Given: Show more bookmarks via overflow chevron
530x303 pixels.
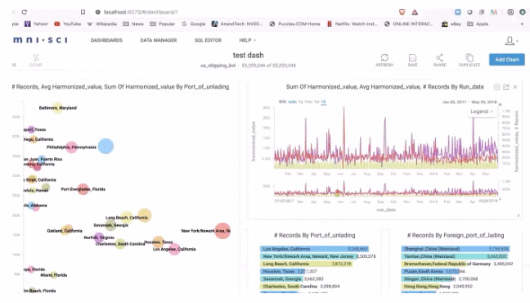Looking at the screenshot, I should click(522, 24).
